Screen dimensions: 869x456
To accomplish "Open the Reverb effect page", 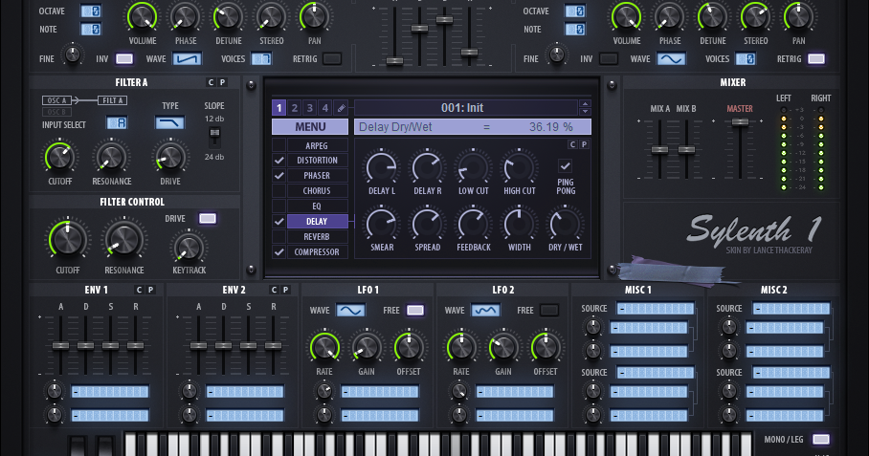I will coord(317,237).
